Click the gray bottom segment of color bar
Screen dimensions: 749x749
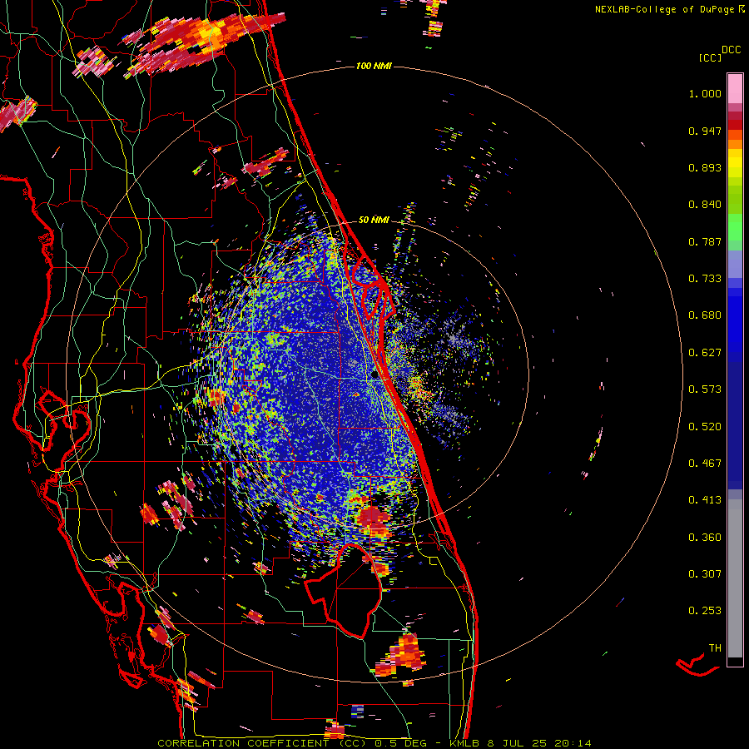tap(735, 578)
